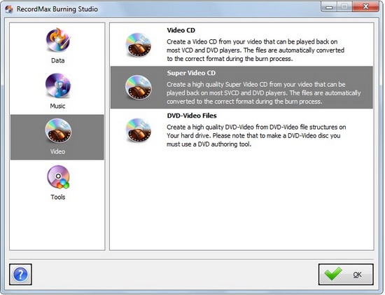385x295 pixels.
Task: Select the Data category disc icon
Action: pos(58,40)
